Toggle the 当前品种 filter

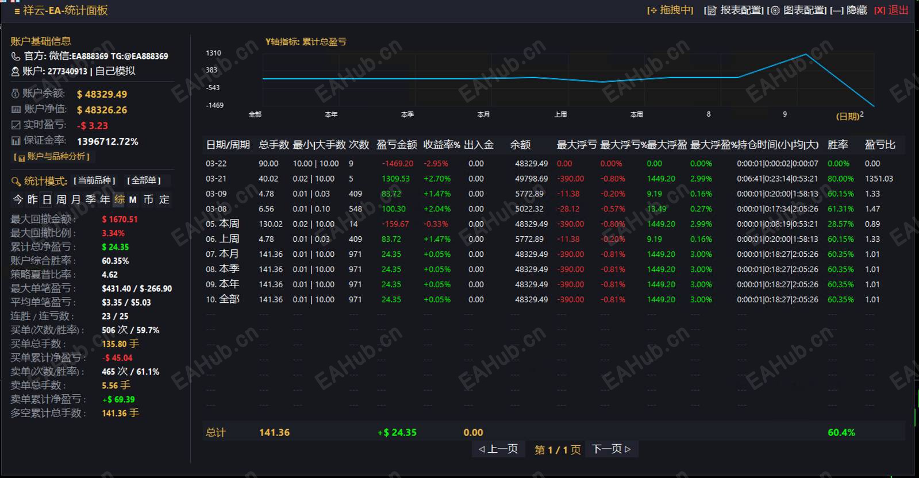94,180
